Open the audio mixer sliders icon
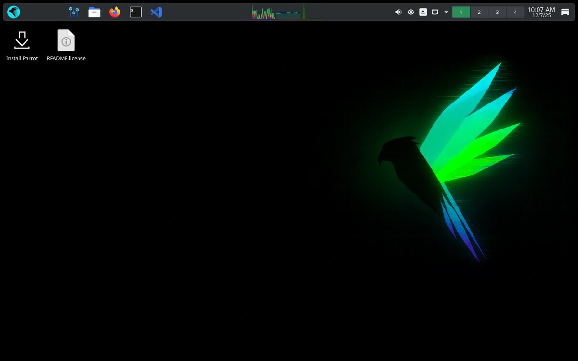 pyautogui.click(x=73, y=12)
